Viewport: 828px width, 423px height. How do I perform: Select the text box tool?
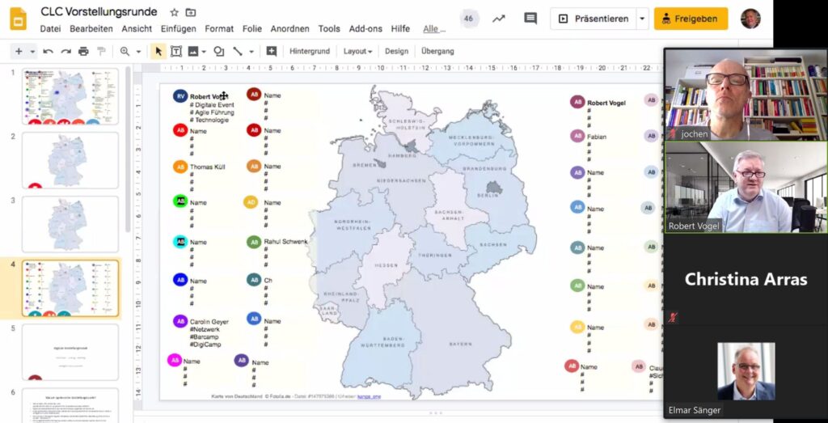[176, 51]
